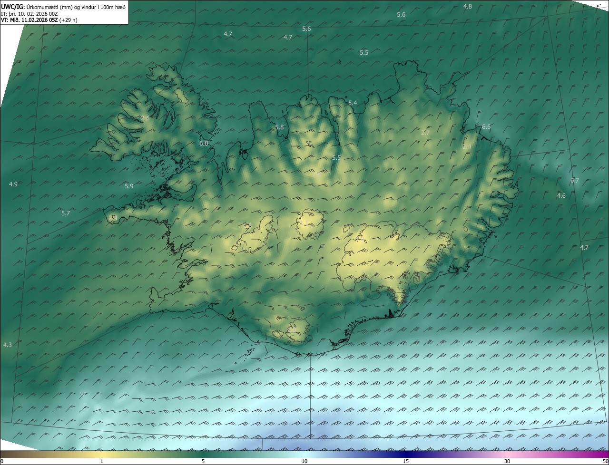Click the "4.9" map value

pyautogui.click(x=13, y=184)
